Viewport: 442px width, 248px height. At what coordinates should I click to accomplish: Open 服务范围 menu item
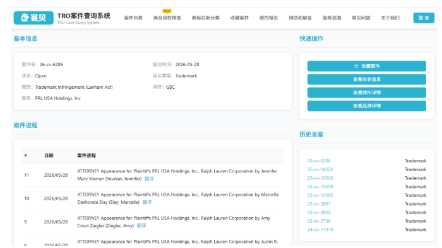pyautogui.click(x=331, y=18)
